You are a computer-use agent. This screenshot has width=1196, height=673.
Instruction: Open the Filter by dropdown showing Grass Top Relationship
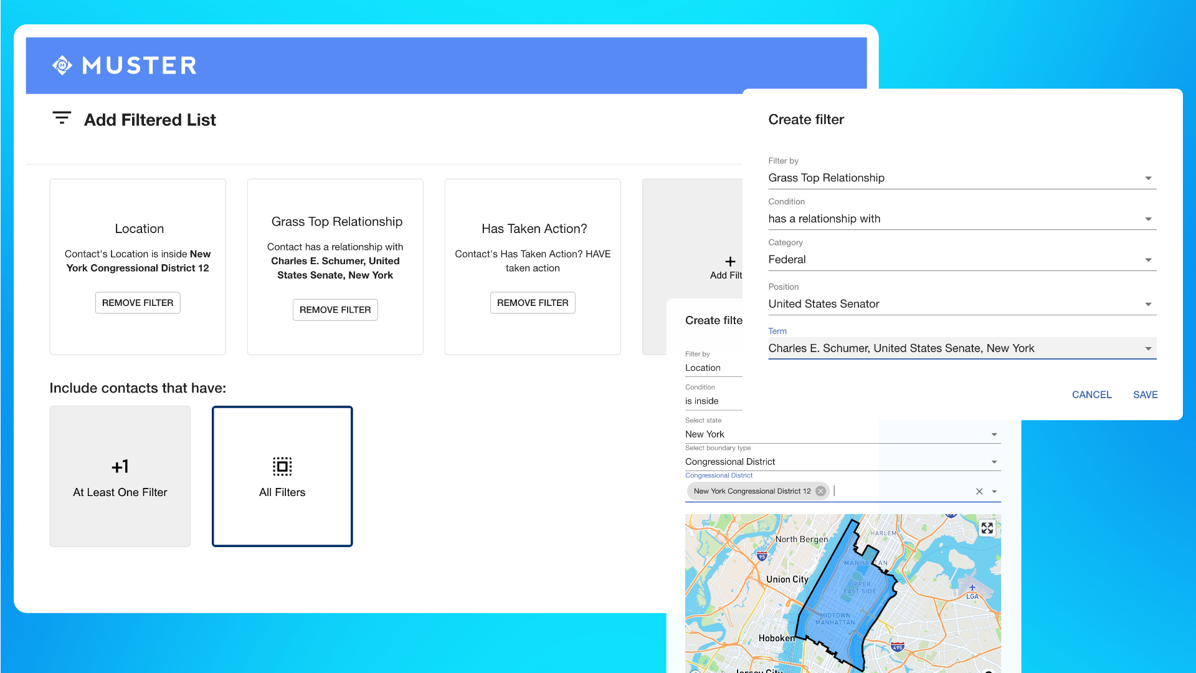[1149, 178]
